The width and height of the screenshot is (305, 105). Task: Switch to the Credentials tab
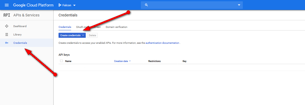pos(65,27)
